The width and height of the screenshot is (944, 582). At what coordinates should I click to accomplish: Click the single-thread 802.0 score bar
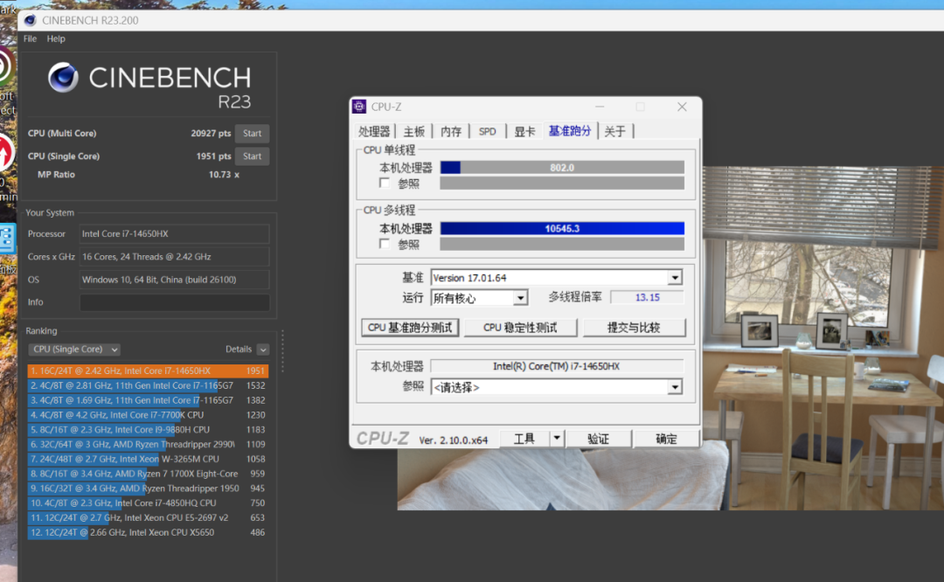562,167
